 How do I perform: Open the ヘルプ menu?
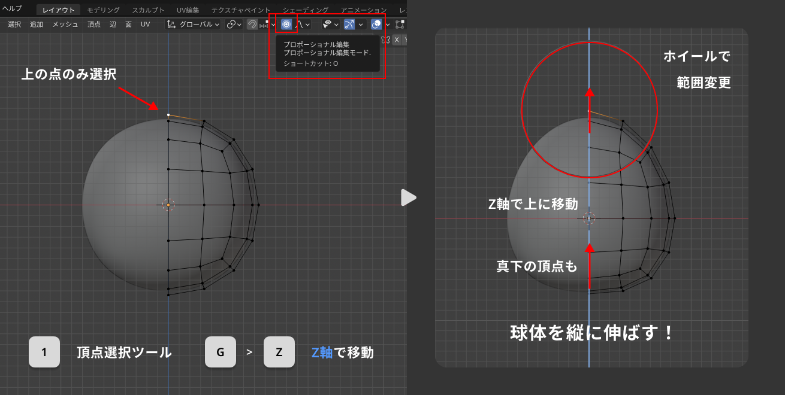click(x=12, y=8)
